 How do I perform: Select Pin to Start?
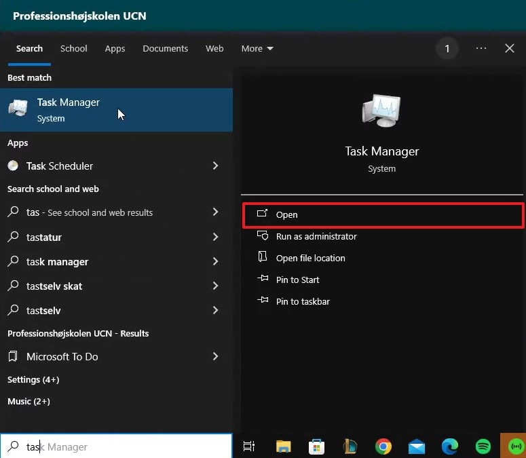click(297, 280)
